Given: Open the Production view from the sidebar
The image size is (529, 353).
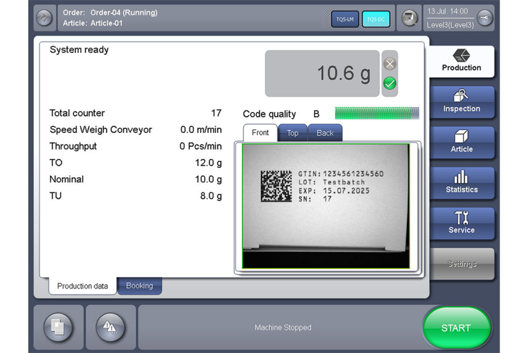Looking at the screenshot, I should pos(461,61).
